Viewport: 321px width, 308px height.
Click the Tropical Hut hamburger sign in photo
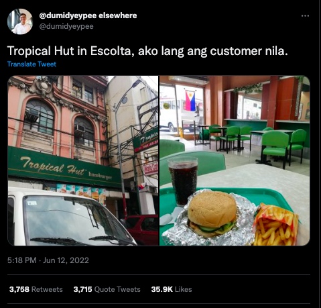pos(64,168)
